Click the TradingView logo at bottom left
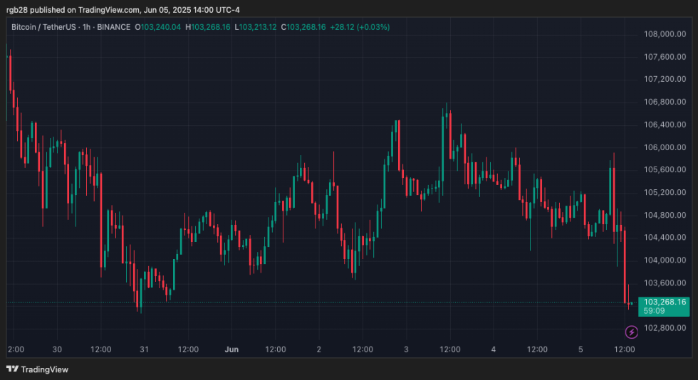 (37, 369)
